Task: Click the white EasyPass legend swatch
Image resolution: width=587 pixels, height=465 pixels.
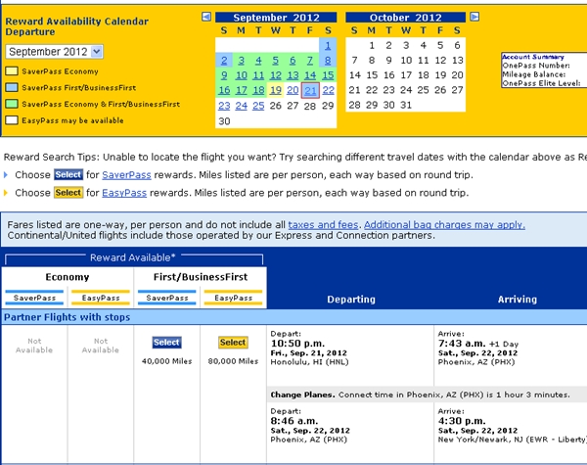Action: coord(12,120)
